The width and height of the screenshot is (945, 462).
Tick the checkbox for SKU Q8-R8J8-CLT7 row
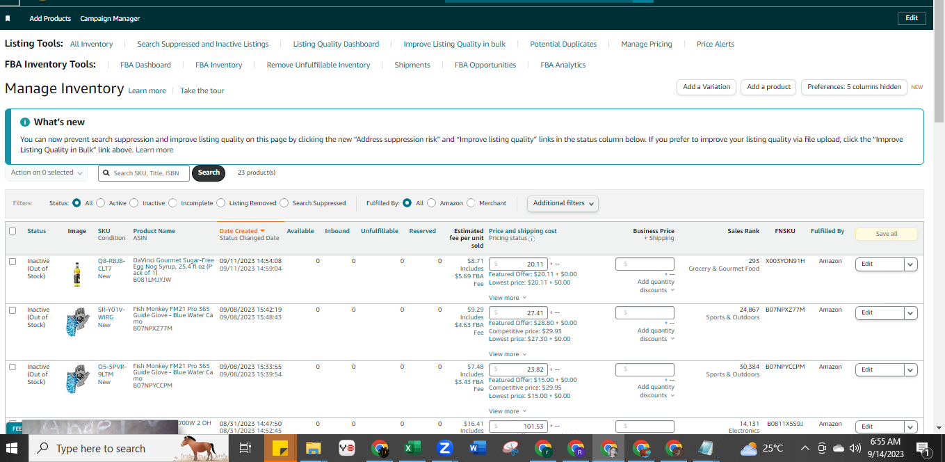click(13, 262)
